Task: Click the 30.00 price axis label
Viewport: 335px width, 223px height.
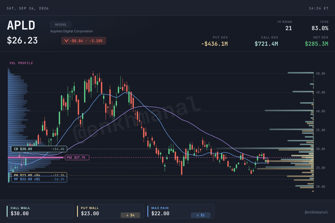Action: (321, 149)
